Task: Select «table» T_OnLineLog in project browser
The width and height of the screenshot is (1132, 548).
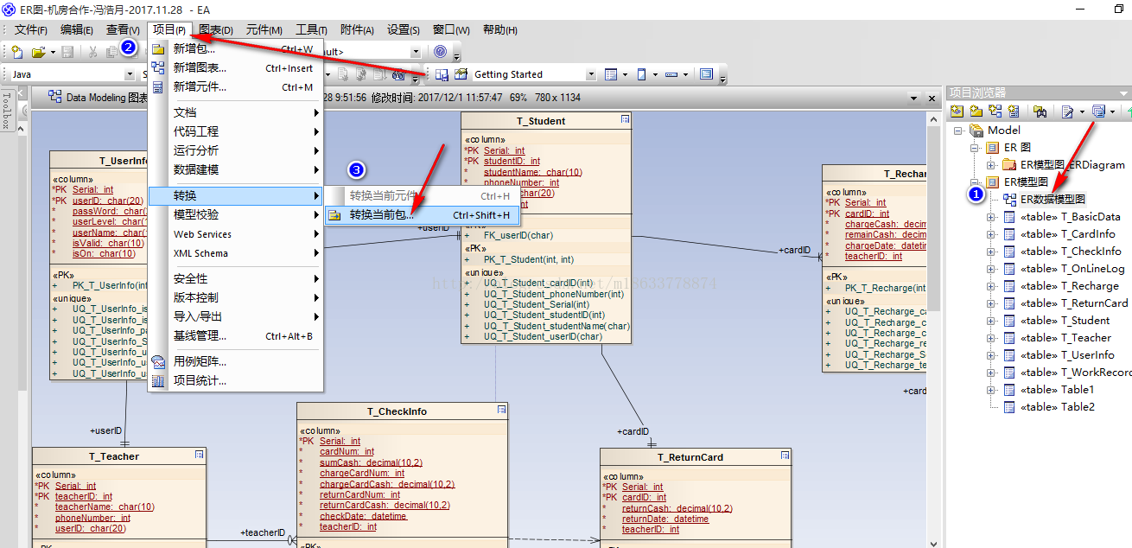Action: click(1072, 269)
